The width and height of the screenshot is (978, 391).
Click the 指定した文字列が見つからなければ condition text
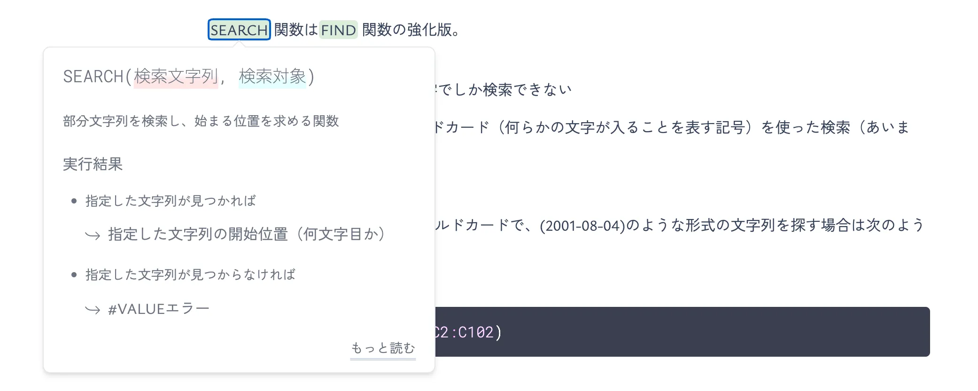(190, 275)
